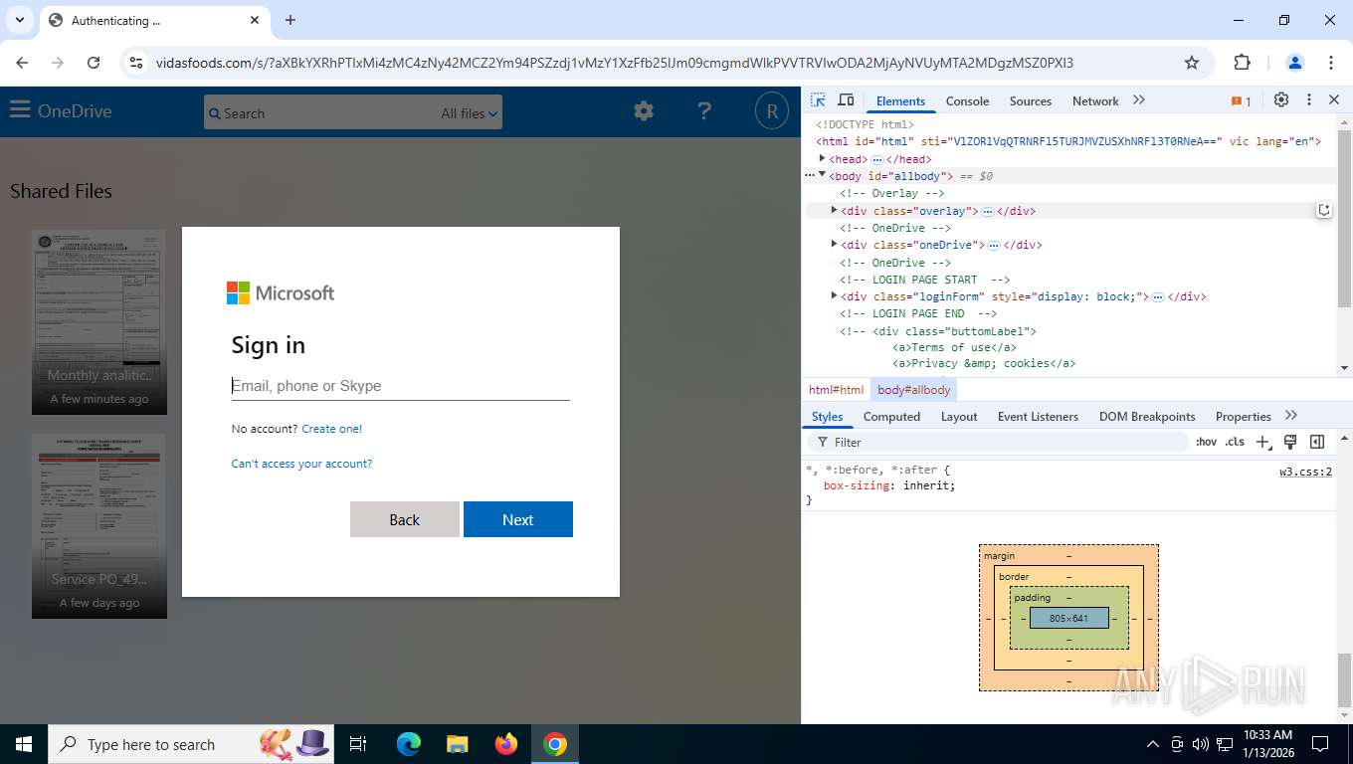Go back in browser history
1353x764 pixels.
point(22,63)
